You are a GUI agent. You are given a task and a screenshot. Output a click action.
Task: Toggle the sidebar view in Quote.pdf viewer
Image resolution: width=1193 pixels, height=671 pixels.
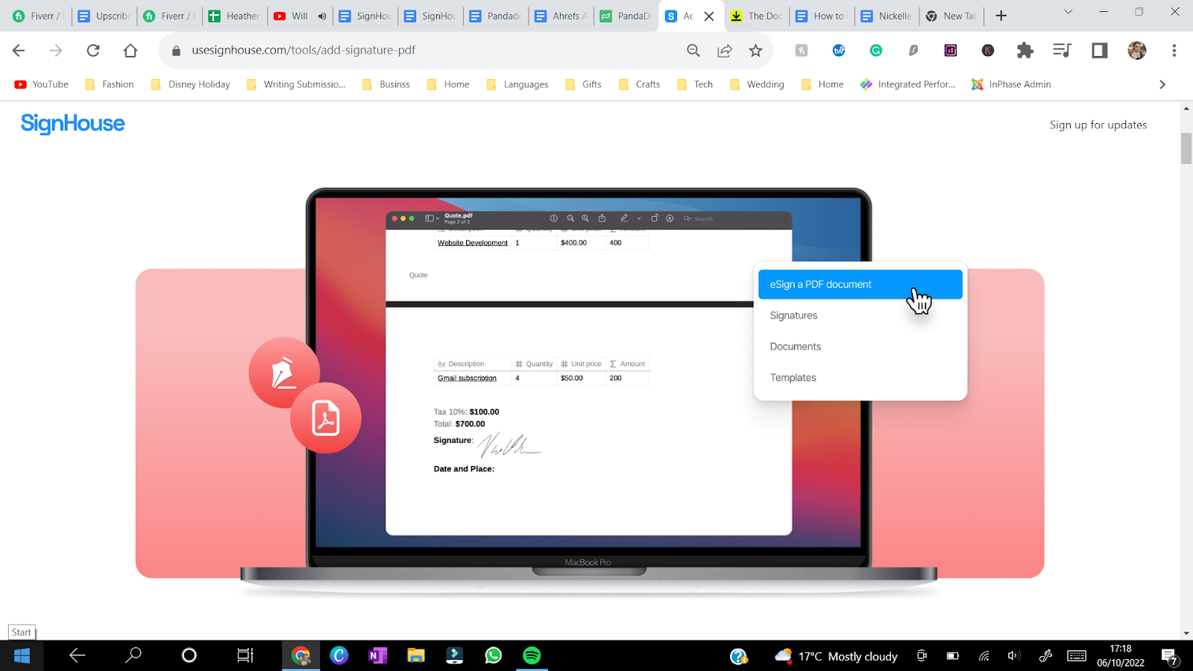[x=429, y=218]
